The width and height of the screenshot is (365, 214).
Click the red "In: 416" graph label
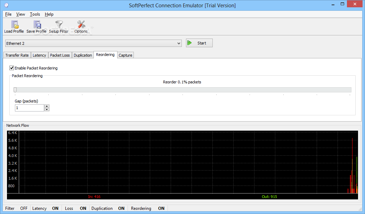pyautogui.click(x=94, y=197)
